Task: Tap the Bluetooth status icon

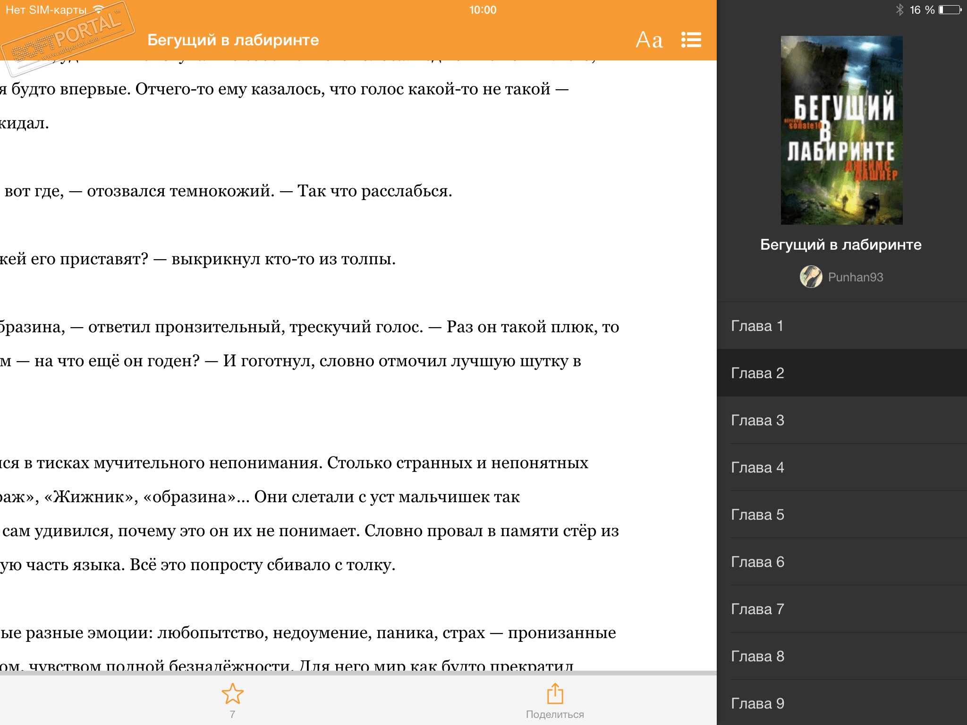Action: pos(899,10)
